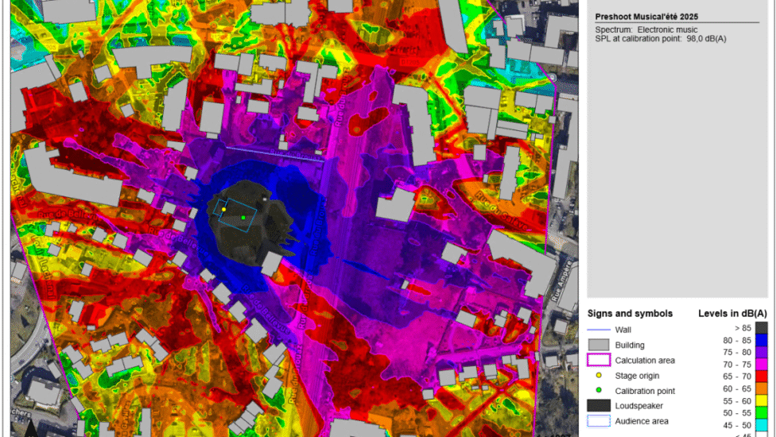
Task: Select the grey Building symbol in the legend
Action: tap(599, 345)
